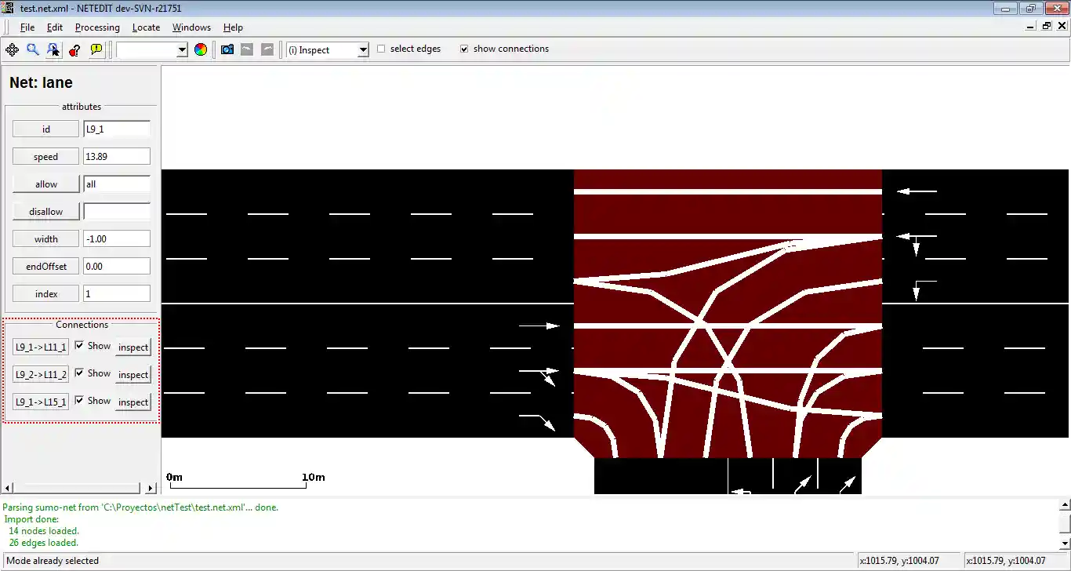Toggle Show for connection L9_1->L11_1
The height and width of the screenshot is (571, 1071).
click(x=79, y=346)
